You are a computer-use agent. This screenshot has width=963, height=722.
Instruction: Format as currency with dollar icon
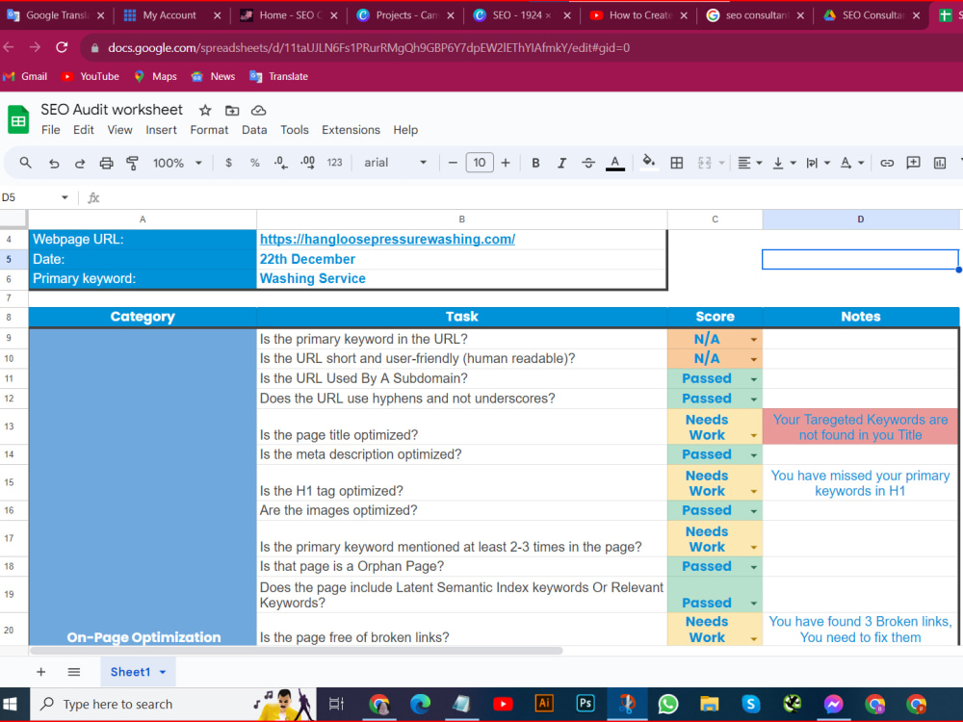(x=228, y=163)
